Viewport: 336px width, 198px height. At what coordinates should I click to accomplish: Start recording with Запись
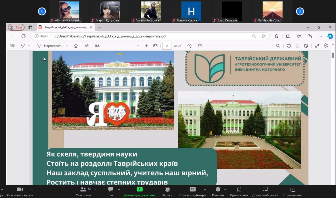[x=167, y=191]
